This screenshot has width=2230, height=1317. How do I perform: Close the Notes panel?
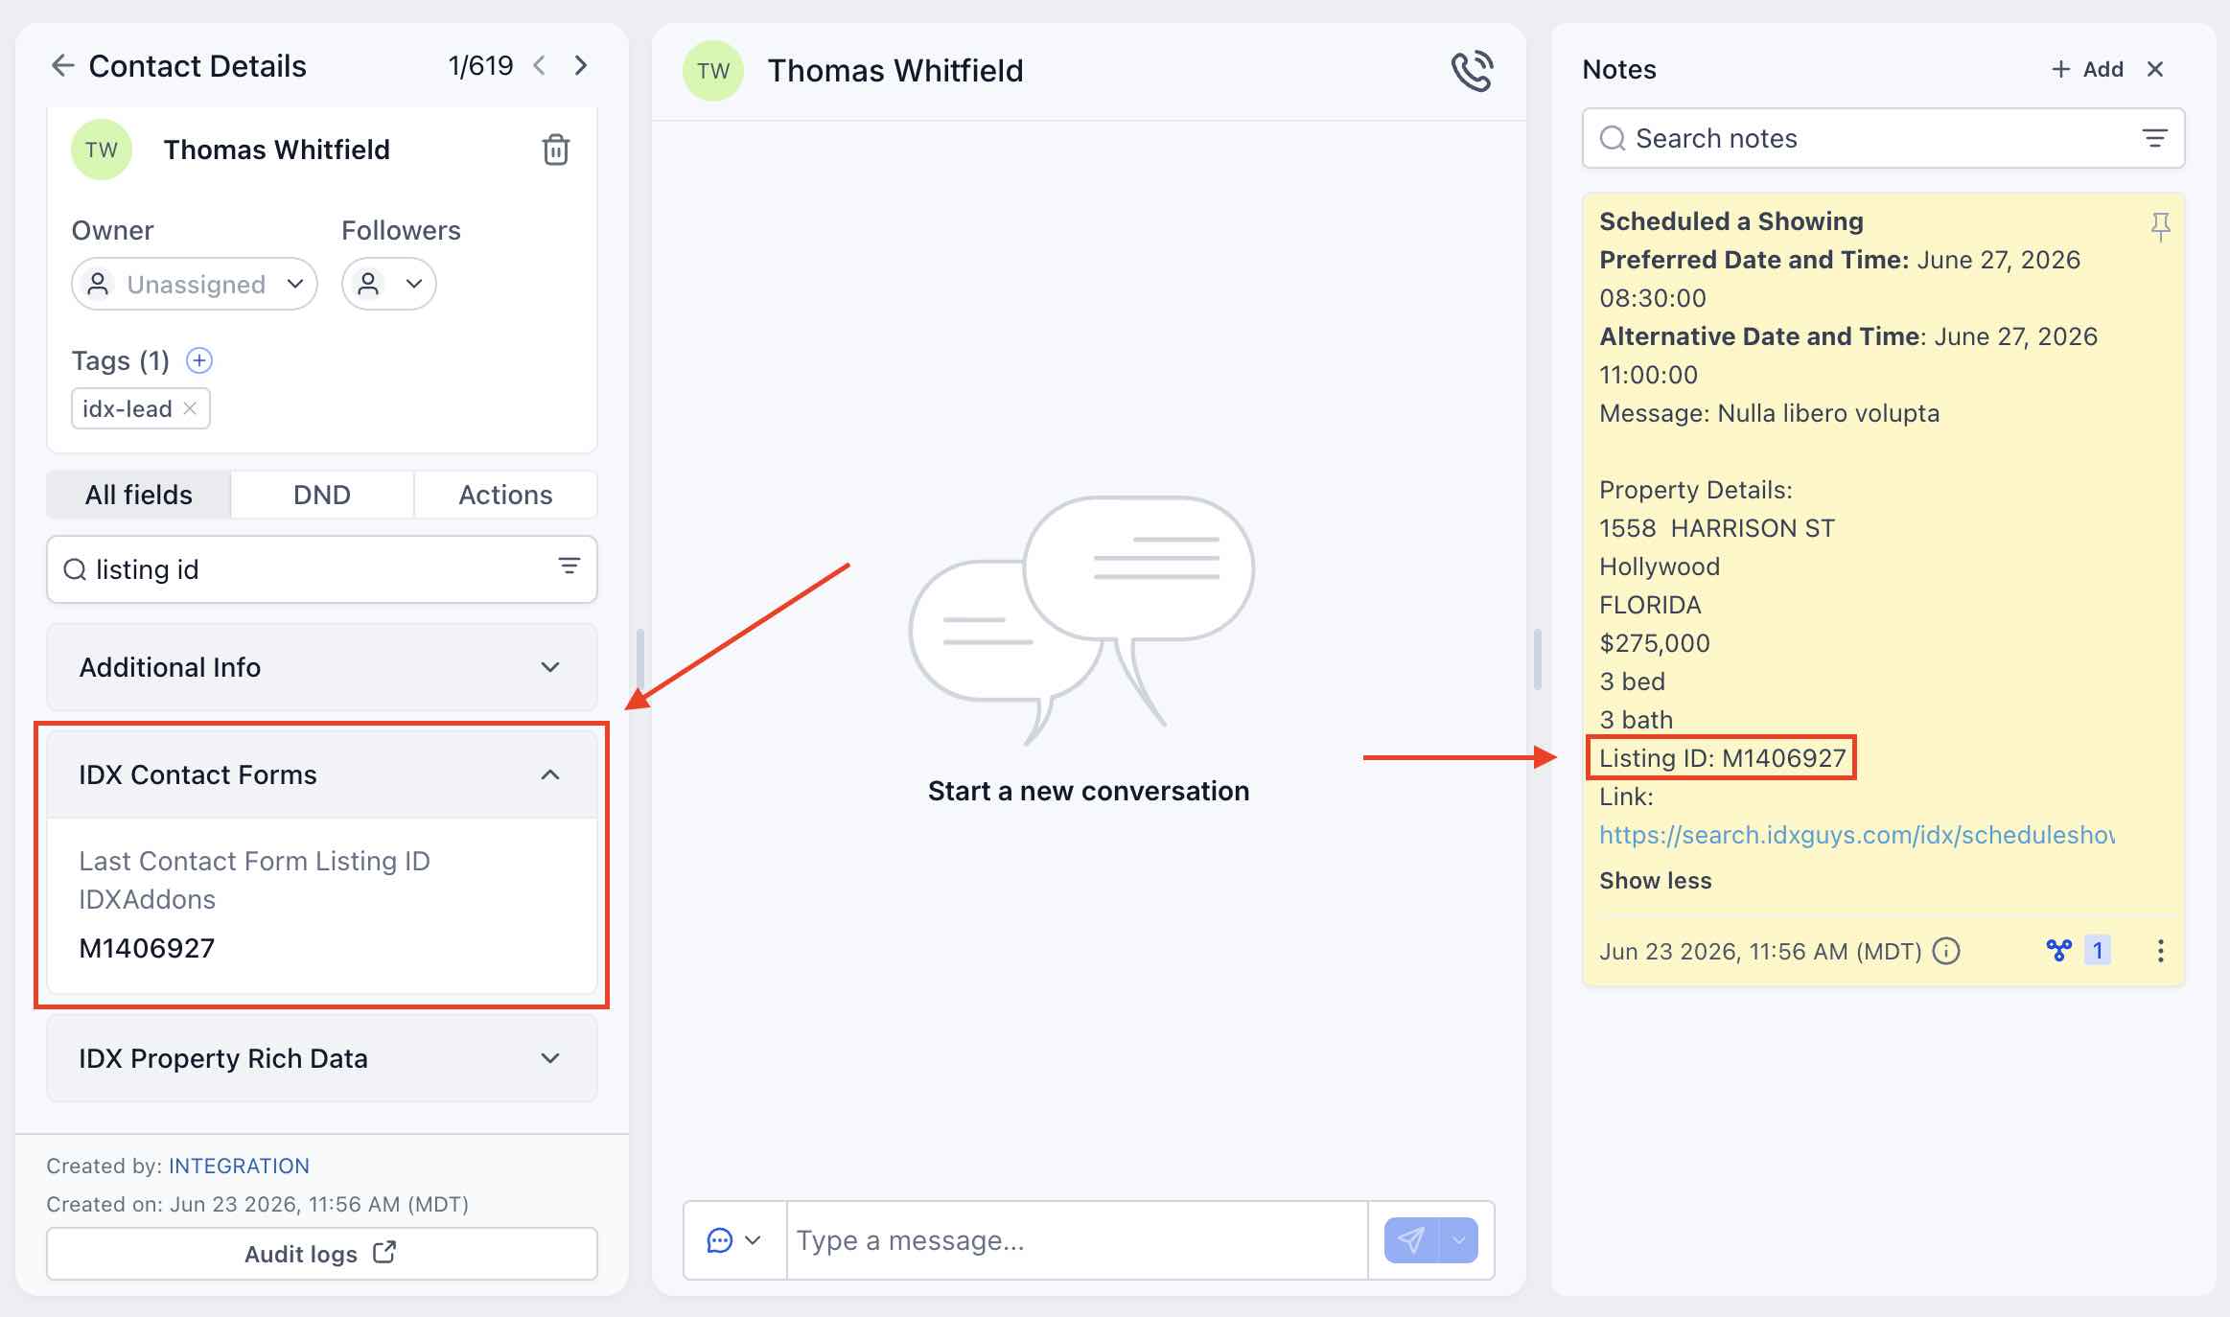click(x=2155, y=69)
